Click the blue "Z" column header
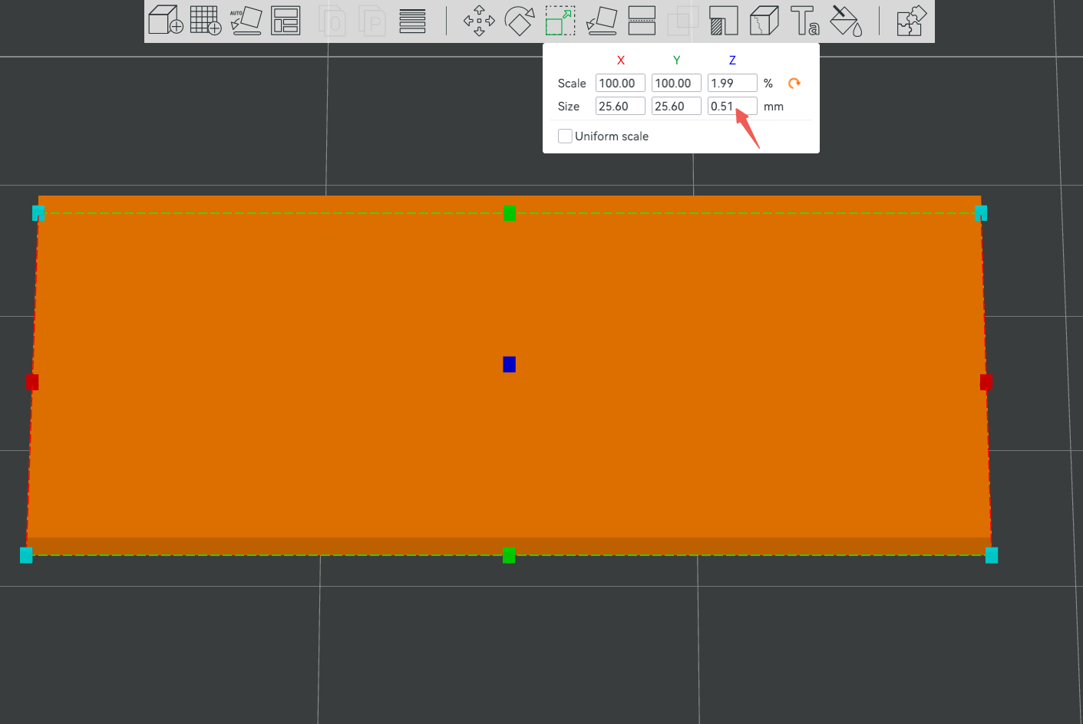 [732, 60]
